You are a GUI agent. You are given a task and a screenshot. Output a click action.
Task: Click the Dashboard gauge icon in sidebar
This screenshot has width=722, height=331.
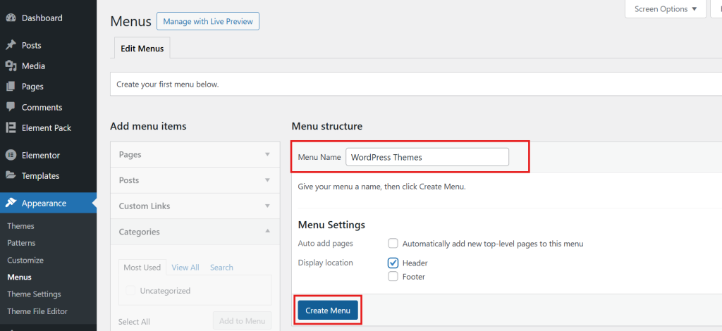tap(11, 18)
